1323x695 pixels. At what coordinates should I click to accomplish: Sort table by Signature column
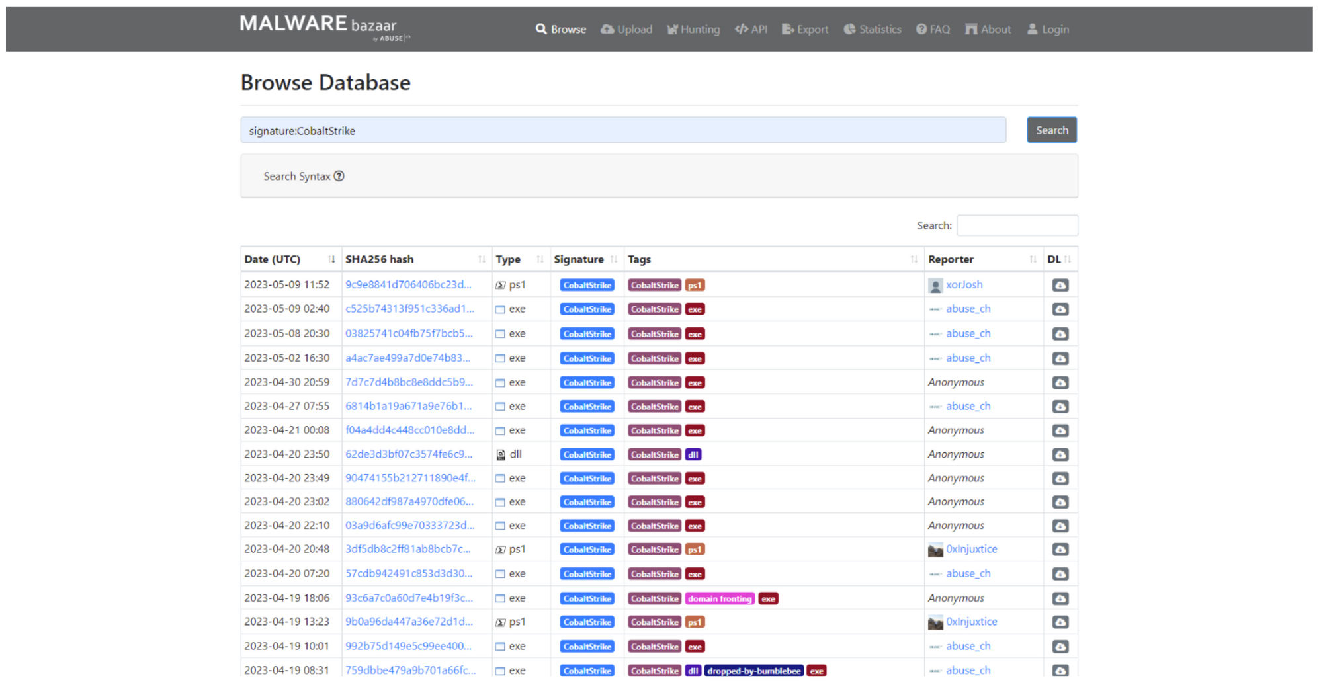(x=586, y=259)
